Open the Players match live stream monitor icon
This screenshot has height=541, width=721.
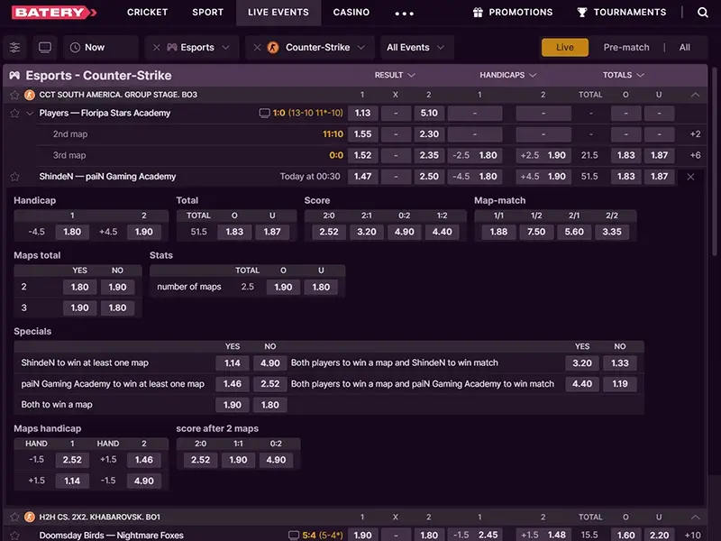pos(264,114)
